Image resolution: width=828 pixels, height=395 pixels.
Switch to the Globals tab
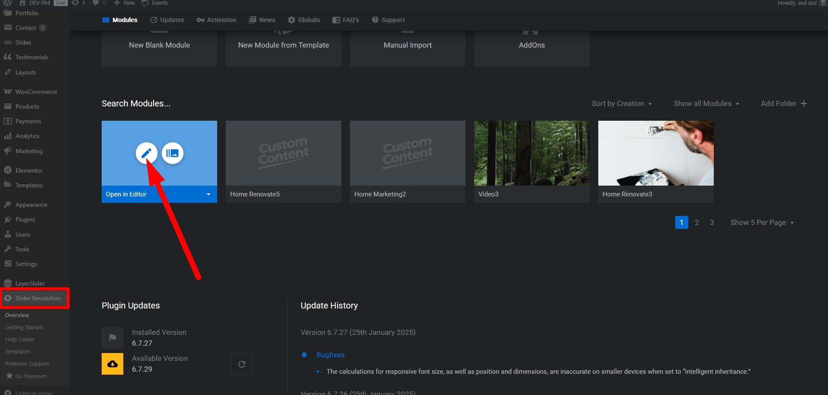304,20
